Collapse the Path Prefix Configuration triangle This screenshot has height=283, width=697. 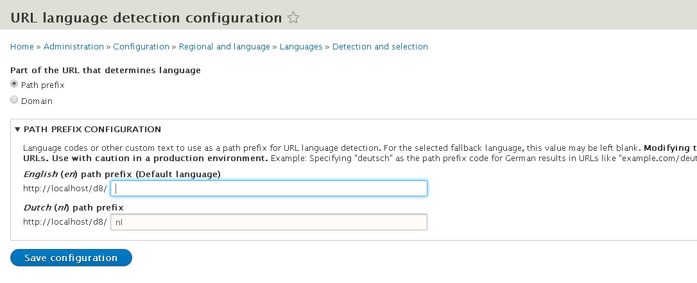[17, 129]
